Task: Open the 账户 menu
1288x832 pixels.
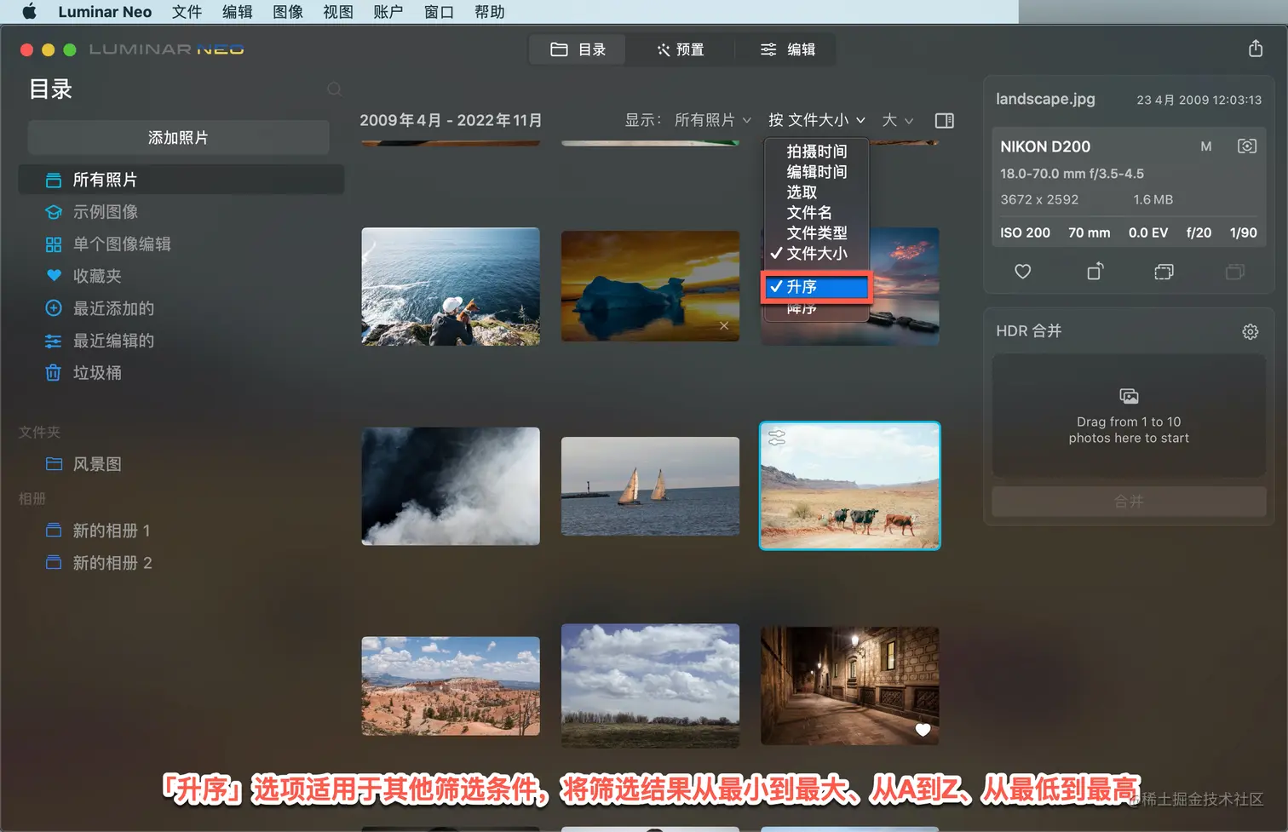Action: coord(388,12)
